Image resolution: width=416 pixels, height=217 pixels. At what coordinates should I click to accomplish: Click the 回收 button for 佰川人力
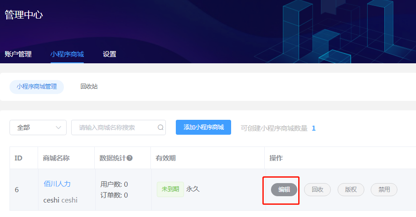coord(317,189)
